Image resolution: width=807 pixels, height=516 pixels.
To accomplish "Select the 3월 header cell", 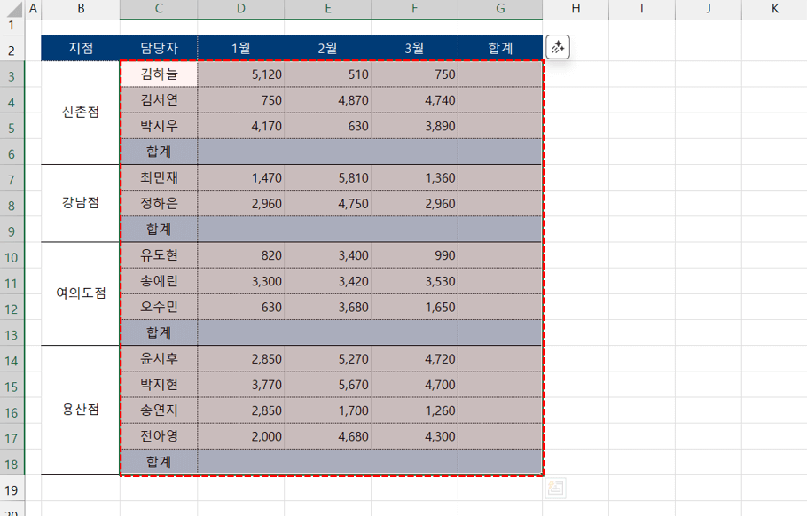I will [414, 48].
